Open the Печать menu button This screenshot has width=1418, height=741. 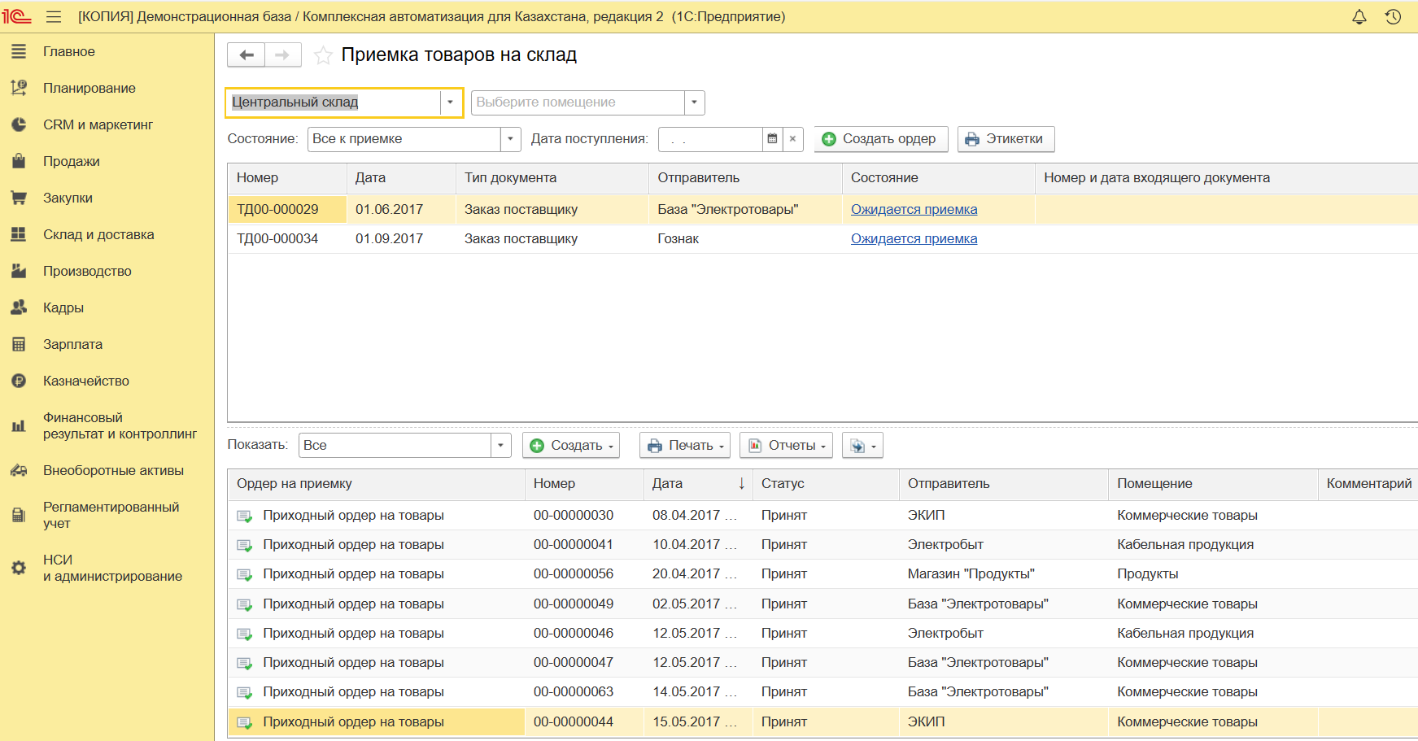[685, 446]
